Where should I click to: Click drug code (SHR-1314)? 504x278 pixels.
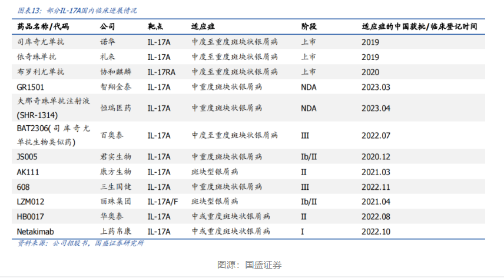(x=37, y=115)
